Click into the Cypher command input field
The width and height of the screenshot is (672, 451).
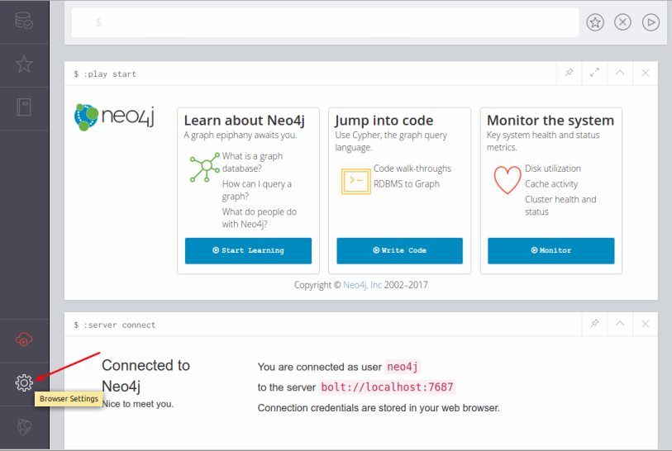(322, 22)
